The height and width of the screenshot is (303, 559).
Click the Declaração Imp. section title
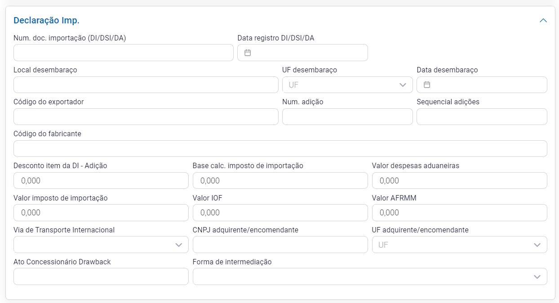[46, 20]
